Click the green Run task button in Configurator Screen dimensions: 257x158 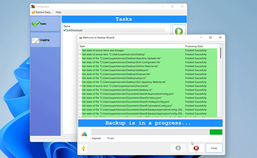pyautogui.click(x=179, y=31)
